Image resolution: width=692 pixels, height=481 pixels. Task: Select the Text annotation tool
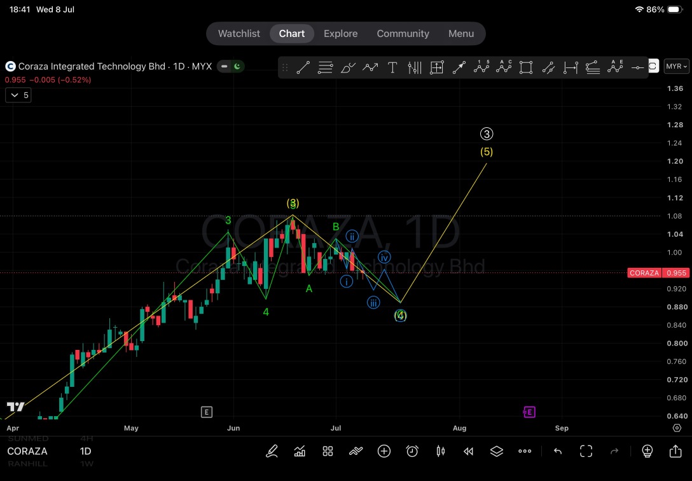tap(392, 67)
